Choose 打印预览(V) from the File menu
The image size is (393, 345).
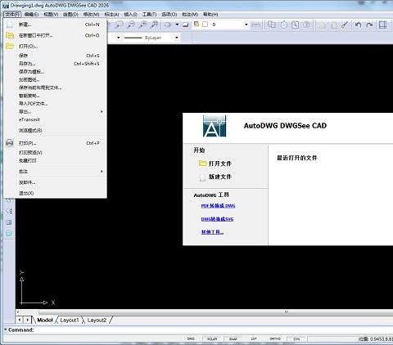tap(55, 153)
